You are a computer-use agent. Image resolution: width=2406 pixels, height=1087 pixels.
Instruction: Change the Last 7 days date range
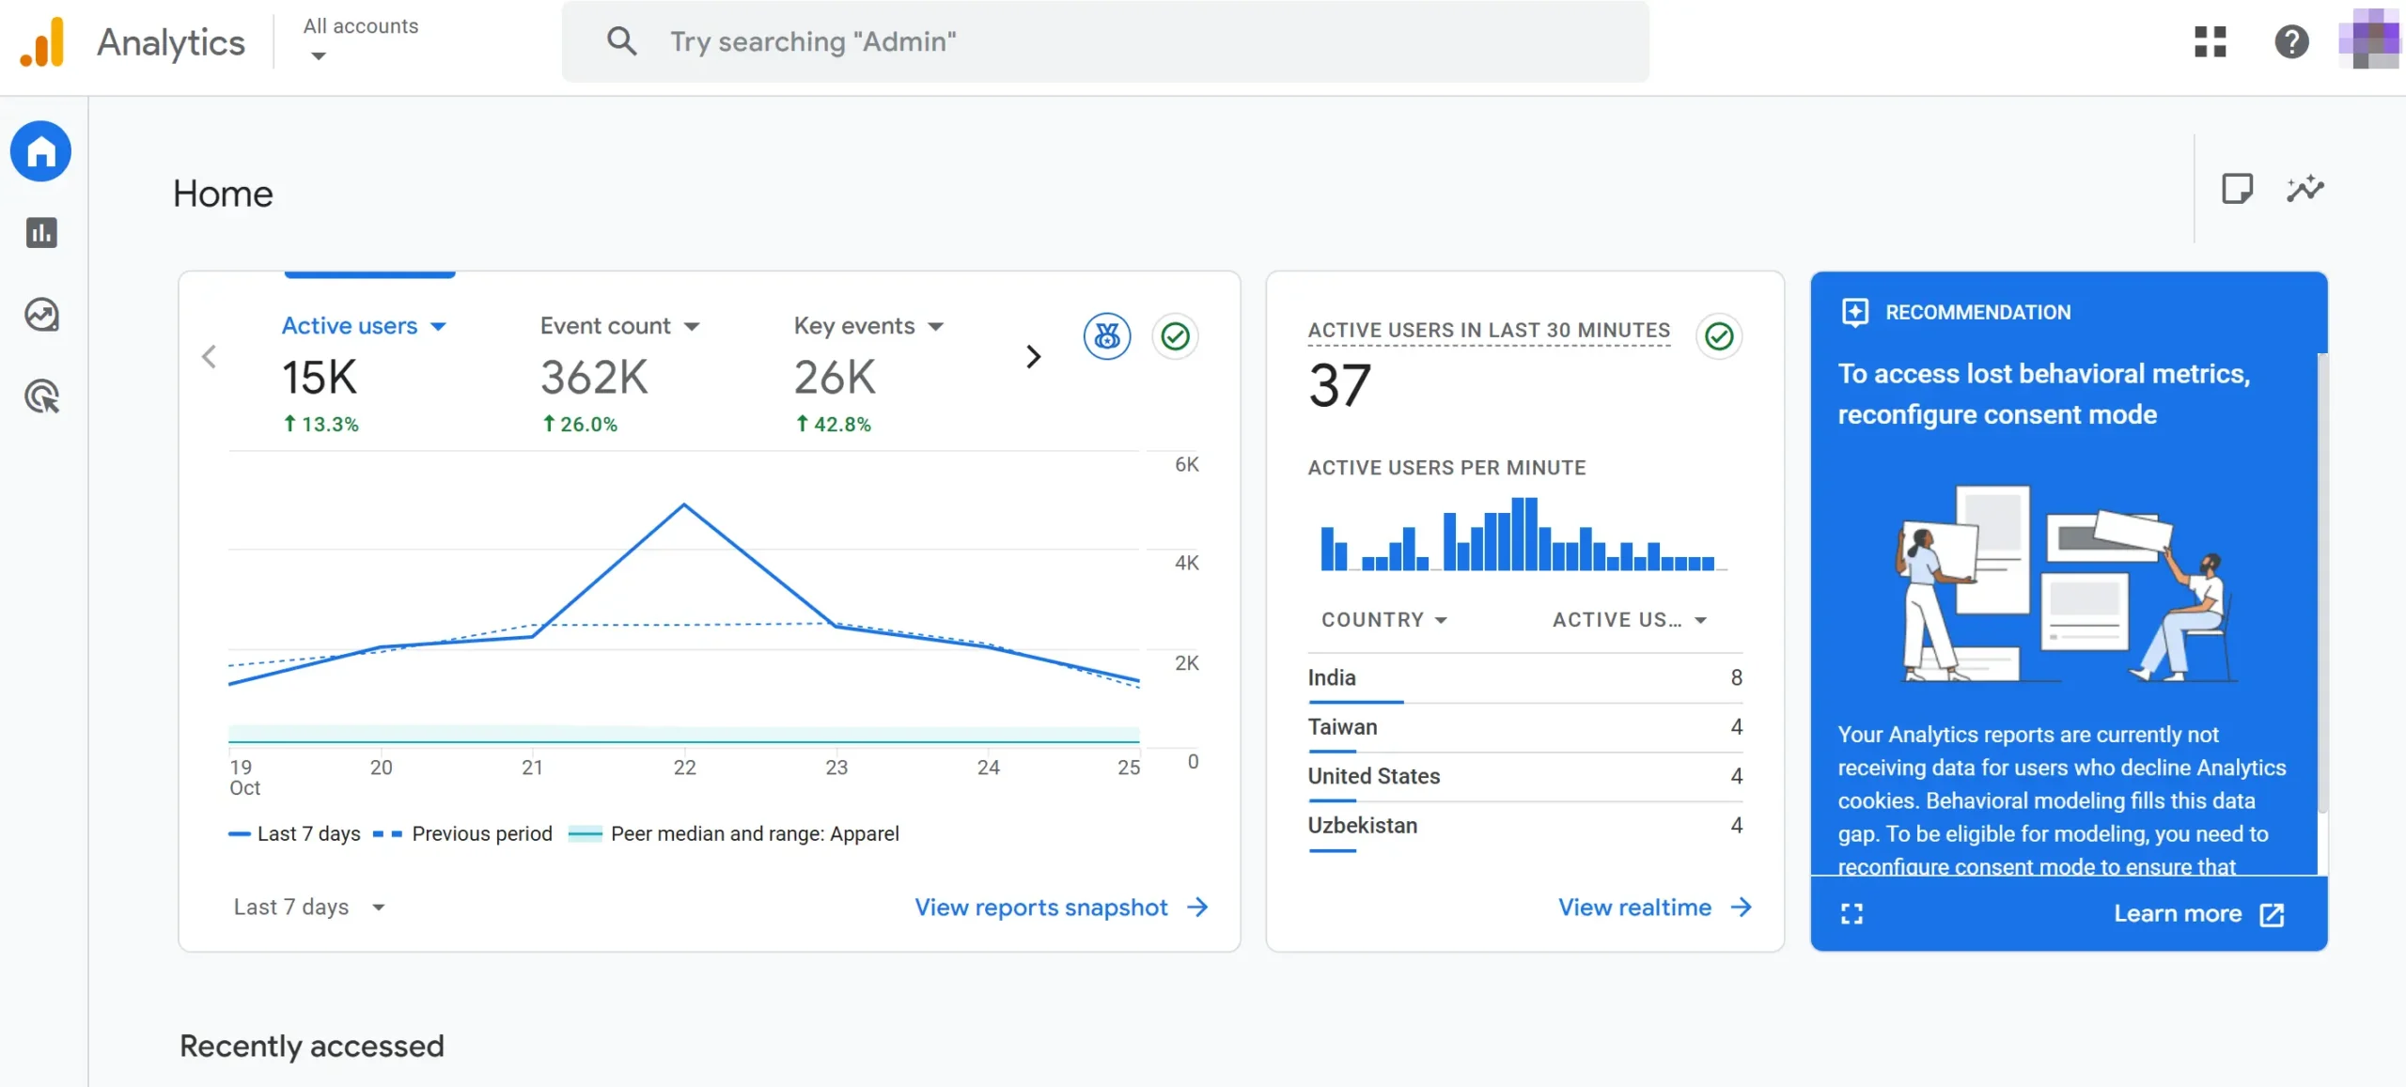[310, 907]
